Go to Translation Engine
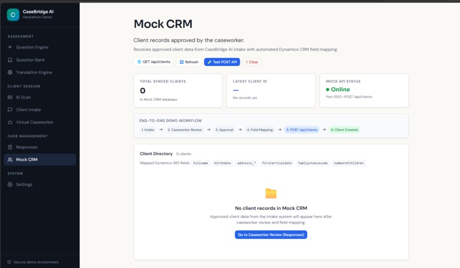 click(40, 72)
